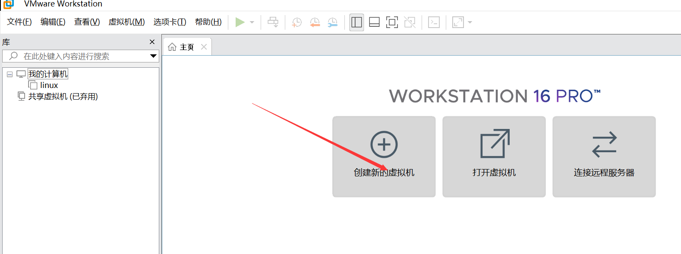Click the monitor icon beside 我的计算机
This screenshot has width=681, height=254.
(21, 74)
